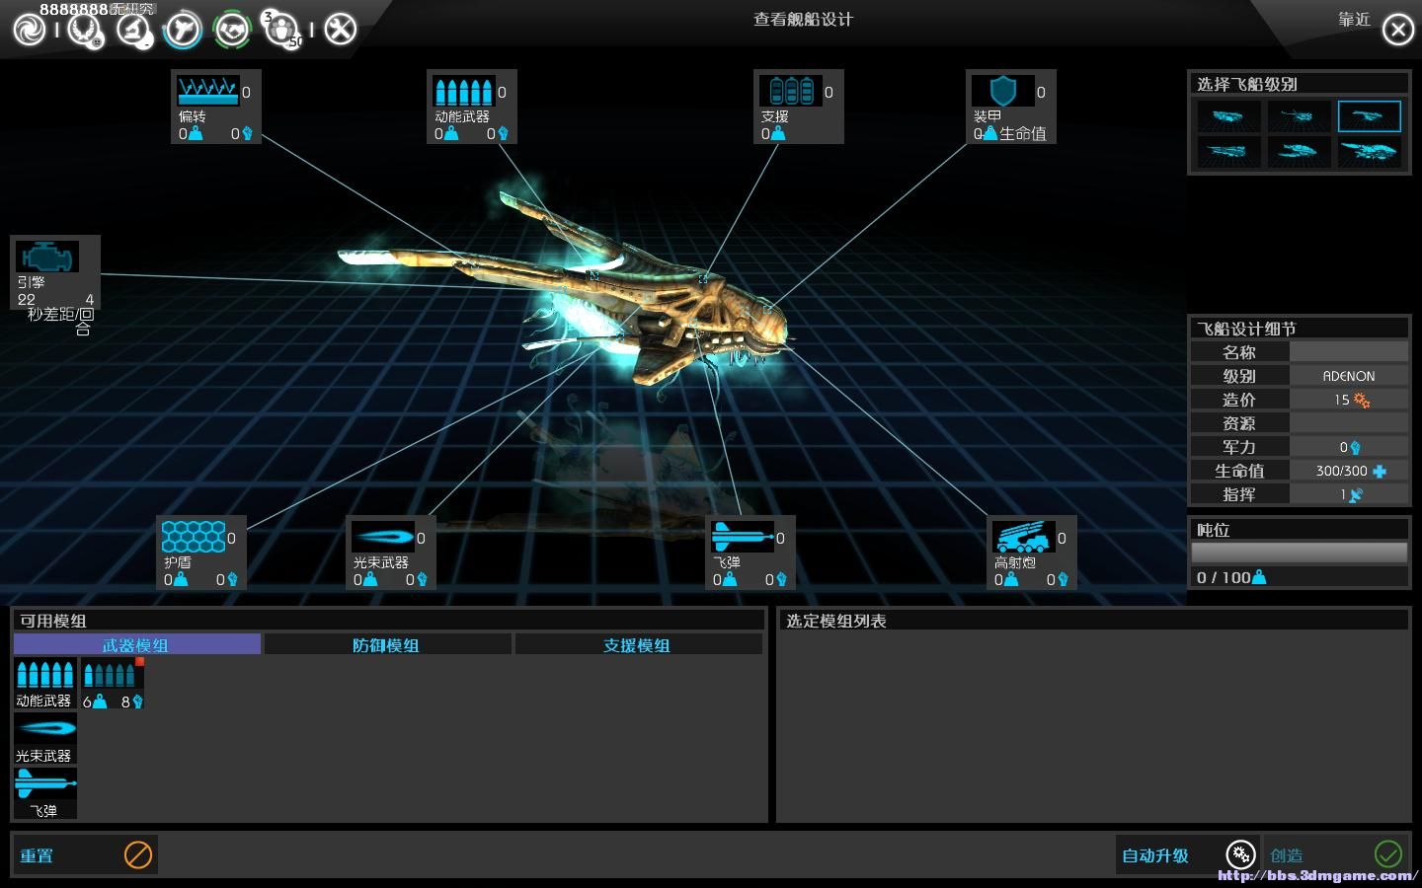Select the 飞弹 missile slot attached to ship

[742, 537]
